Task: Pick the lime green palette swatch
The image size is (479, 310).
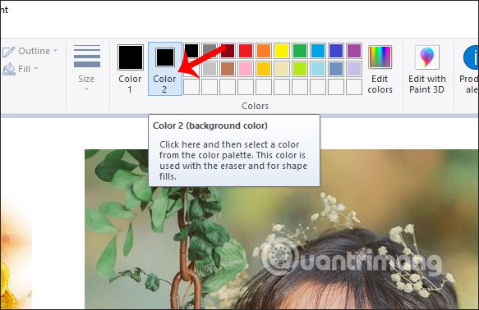Action: [x=300, y=69]
